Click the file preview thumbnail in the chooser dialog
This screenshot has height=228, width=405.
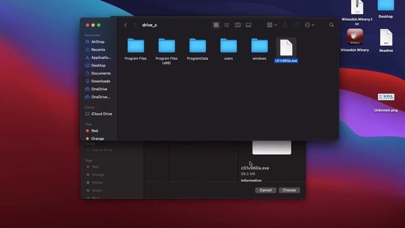click(x=271, y=148)
